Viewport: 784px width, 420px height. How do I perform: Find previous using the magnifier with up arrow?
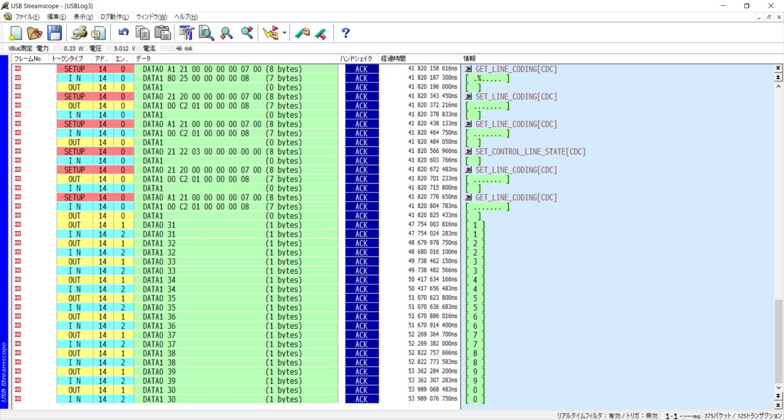247,33
